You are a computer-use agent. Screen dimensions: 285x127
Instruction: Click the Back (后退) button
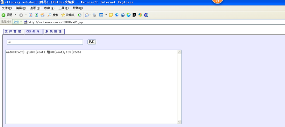coord(7,15)
